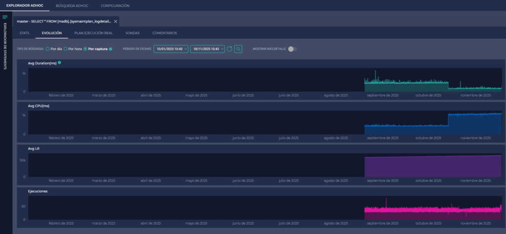The width and height of the screenshot is (506, 234).
Task: Select the Por captura radio option
Action: [85, 49]
